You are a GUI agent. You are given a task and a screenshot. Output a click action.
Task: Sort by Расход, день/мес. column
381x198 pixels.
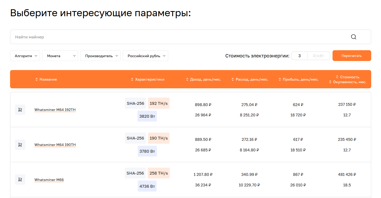point(250,79)
